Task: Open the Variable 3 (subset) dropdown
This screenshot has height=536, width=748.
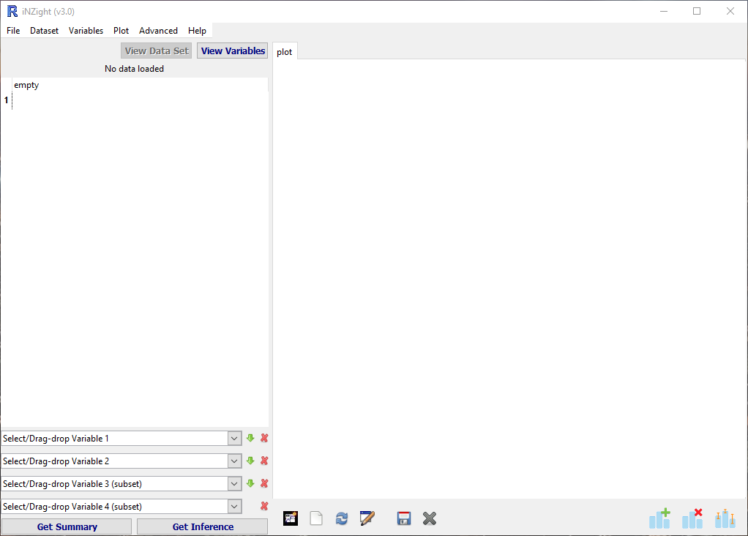Action: coord(234,484)
